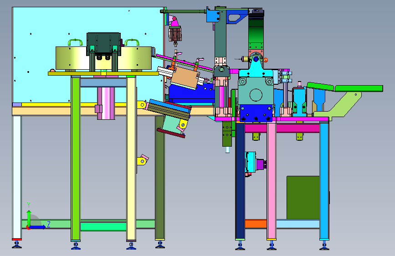Click the "Z" axis label

(x=49, y=224)
